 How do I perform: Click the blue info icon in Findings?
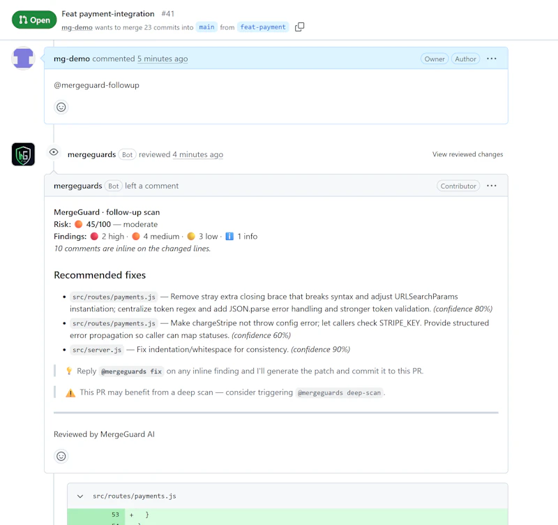point(229,236)
